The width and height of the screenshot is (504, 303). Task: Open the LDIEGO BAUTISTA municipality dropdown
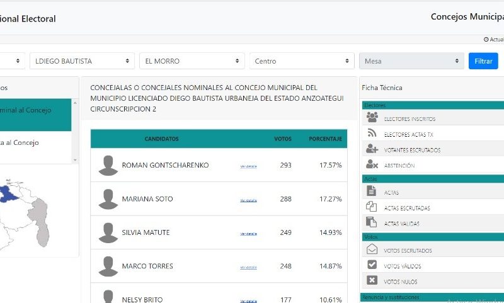[82, 60]
